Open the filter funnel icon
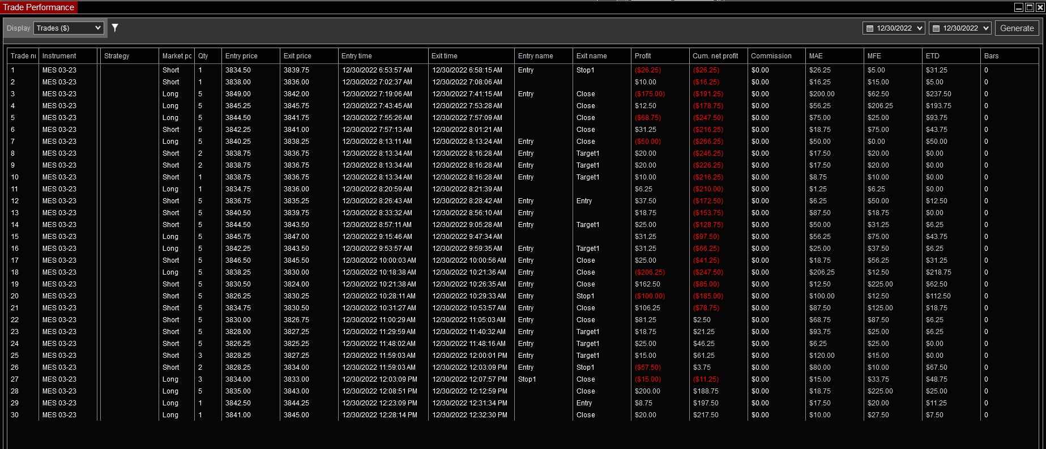 [x=115, y=28]
